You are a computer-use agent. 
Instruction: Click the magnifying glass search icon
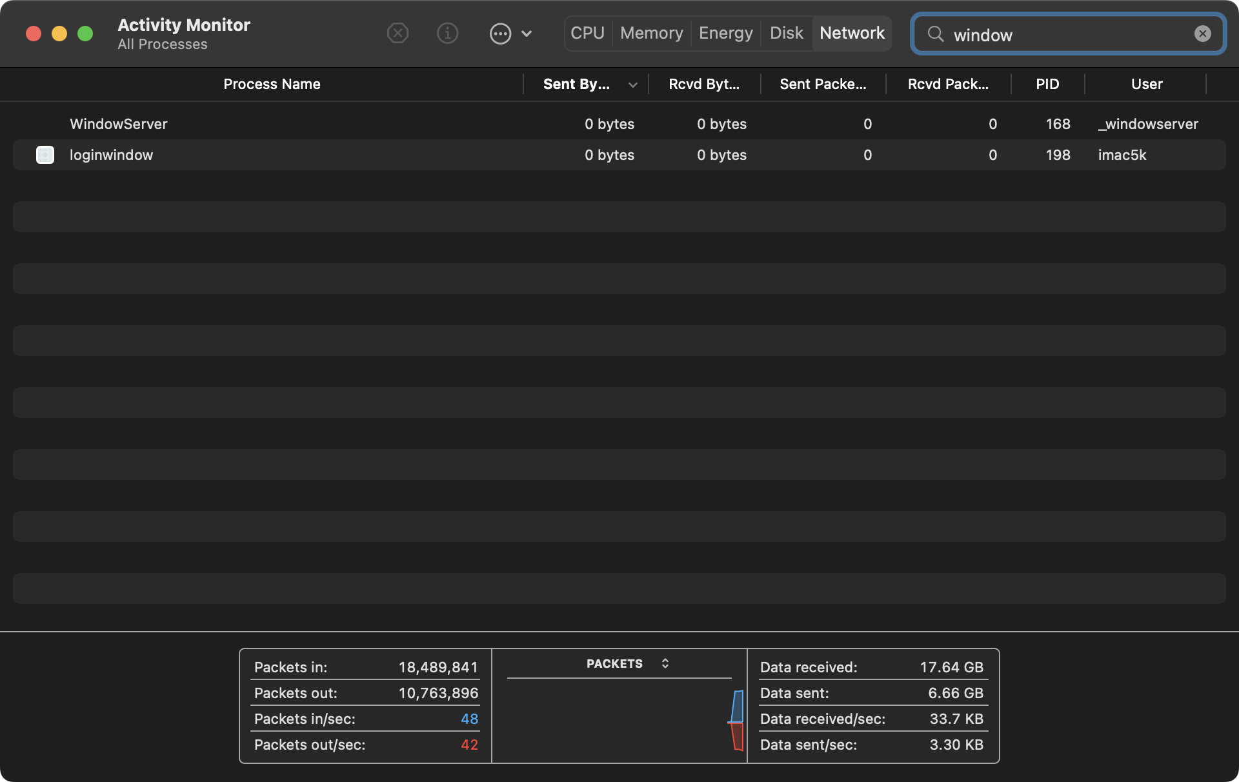[x=935, y=34]
